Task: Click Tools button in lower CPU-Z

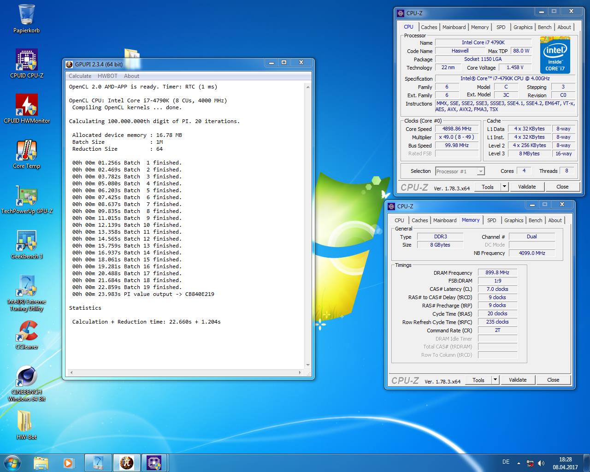Action: click(x=478, y=380)
